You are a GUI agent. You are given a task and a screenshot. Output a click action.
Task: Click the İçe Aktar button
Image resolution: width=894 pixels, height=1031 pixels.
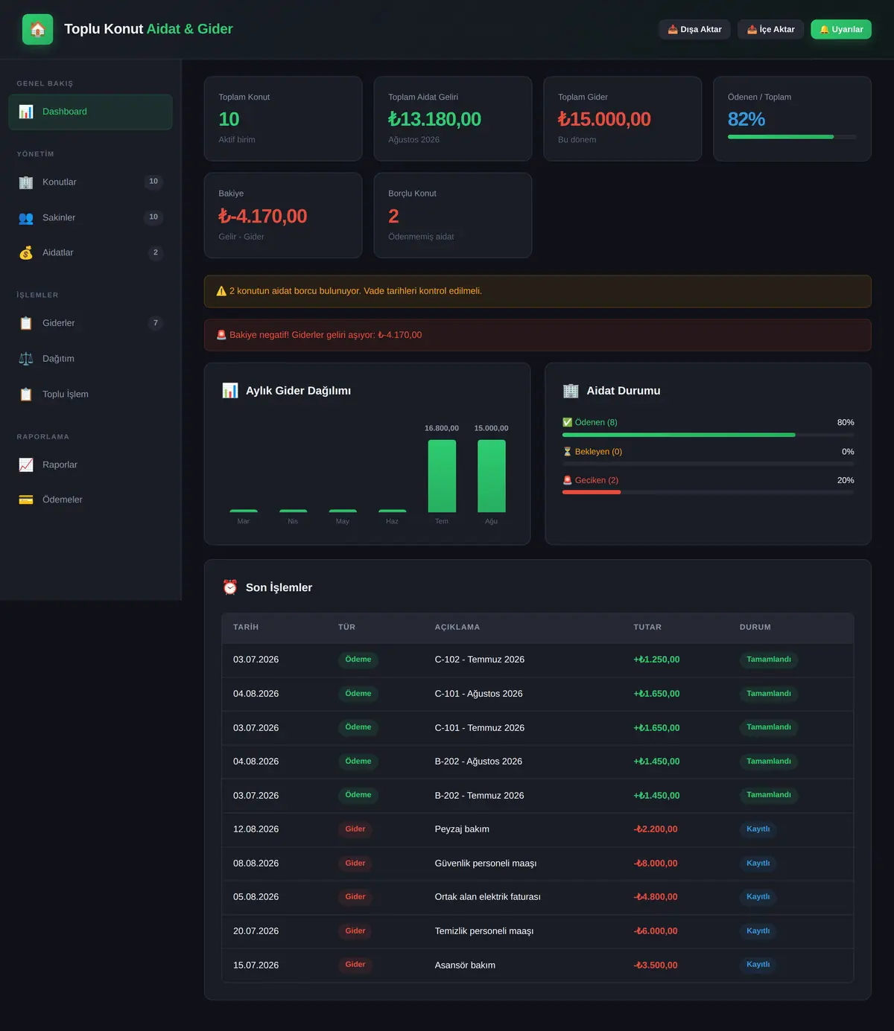tap(770, 29)
